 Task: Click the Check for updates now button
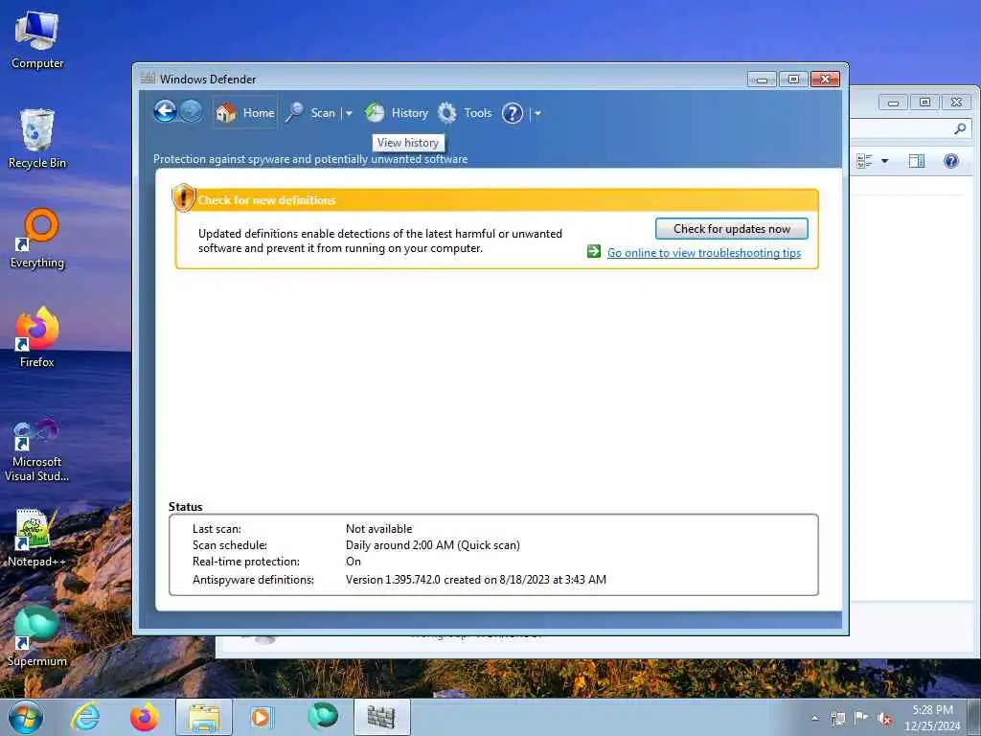tap(731, 229)
